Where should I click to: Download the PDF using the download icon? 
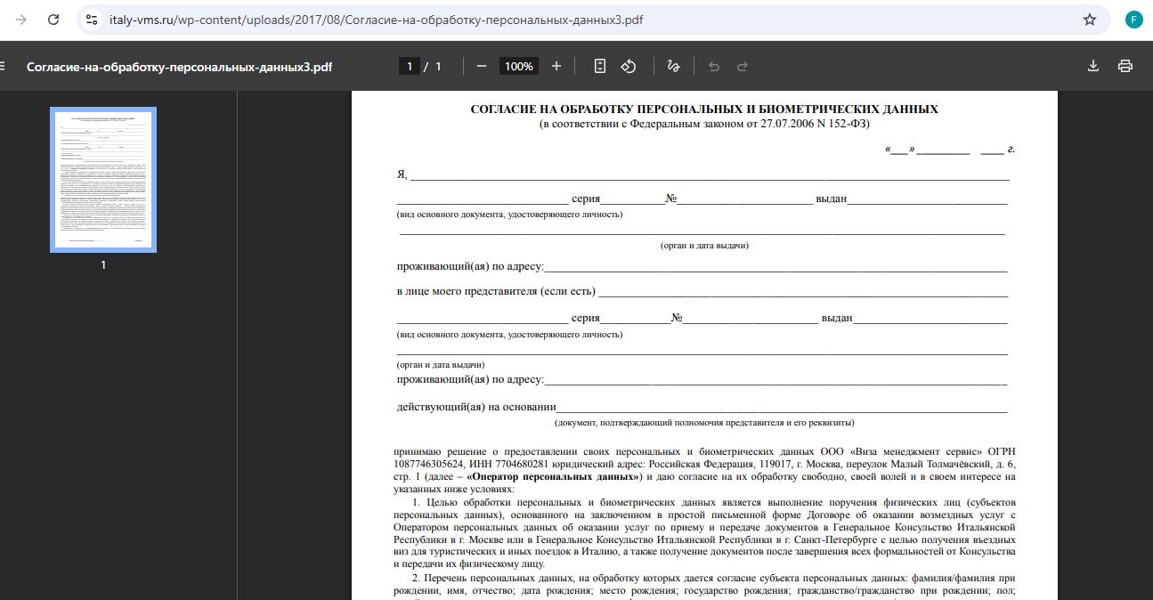tap(1093, 65)
